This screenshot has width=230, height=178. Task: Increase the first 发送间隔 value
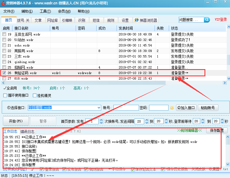(147, 120)
